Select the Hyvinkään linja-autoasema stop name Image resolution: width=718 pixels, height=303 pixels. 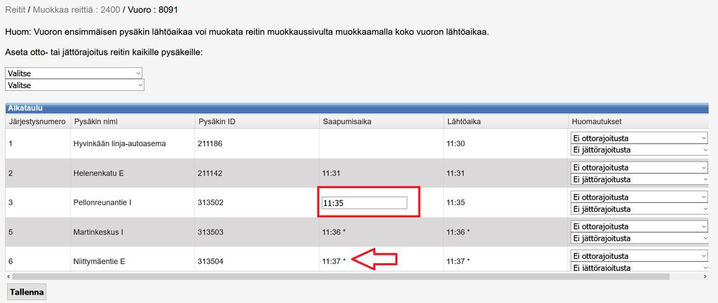[119, 144]
